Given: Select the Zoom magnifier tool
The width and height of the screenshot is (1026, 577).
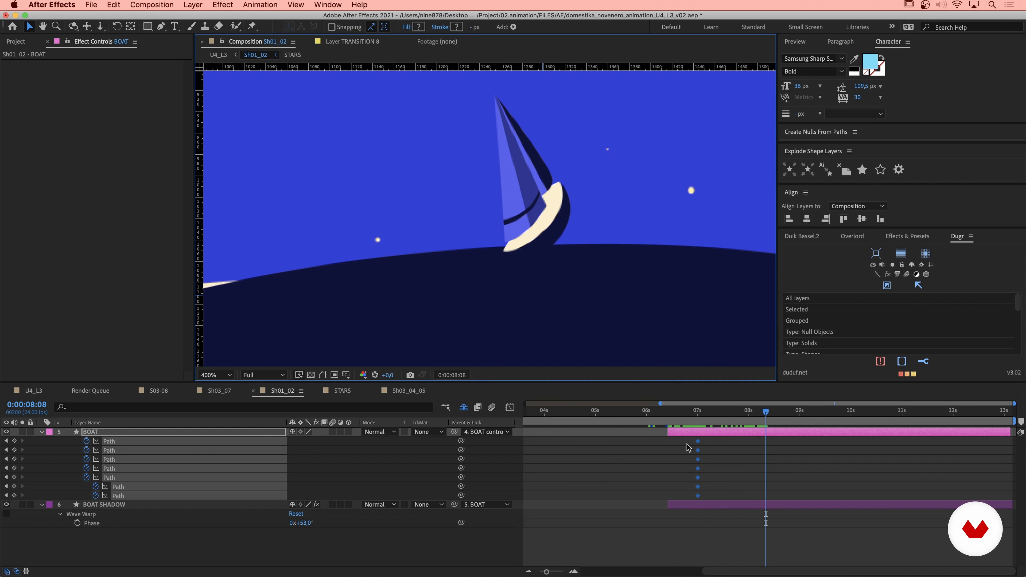Looking at the screenshot, I should point(56,27).
